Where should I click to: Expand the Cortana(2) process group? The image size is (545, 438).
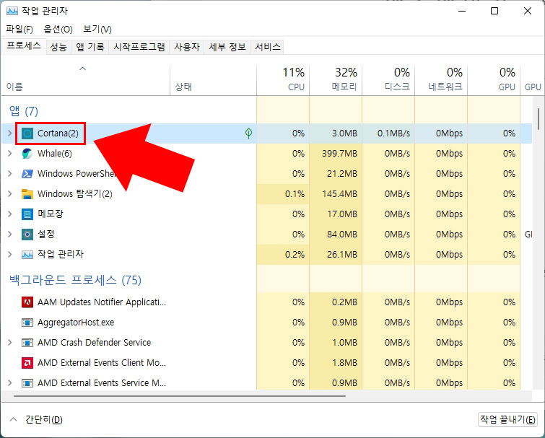click(x=9, y=133)
